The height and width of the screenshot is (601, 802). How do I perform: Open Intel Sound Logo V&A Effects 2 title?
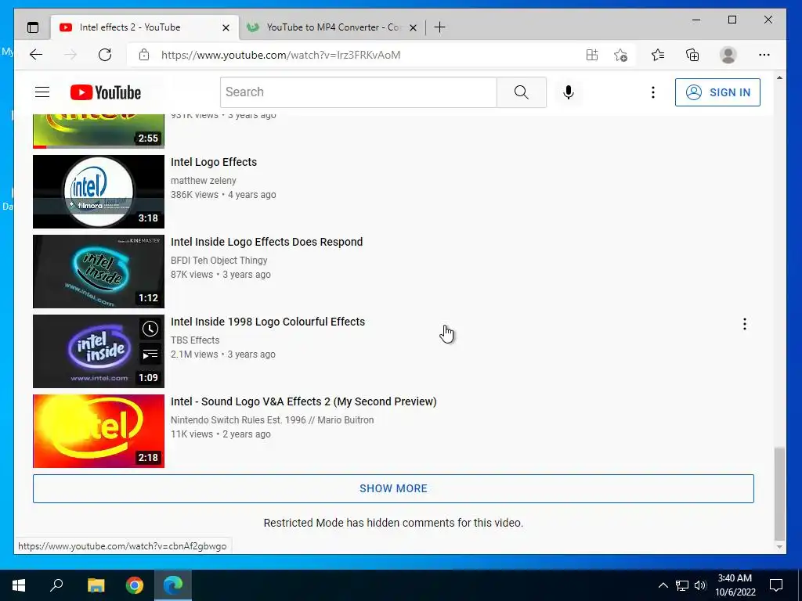coord(303,401)
